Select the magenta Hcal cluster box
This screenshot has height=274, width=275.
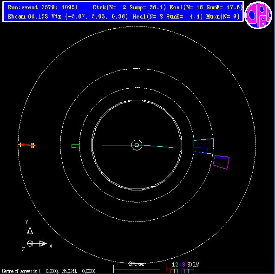pos(221,162)
